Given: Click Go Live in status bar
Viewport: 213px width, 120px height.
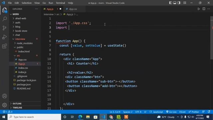Looking at the screenshot, I should 171,112.
